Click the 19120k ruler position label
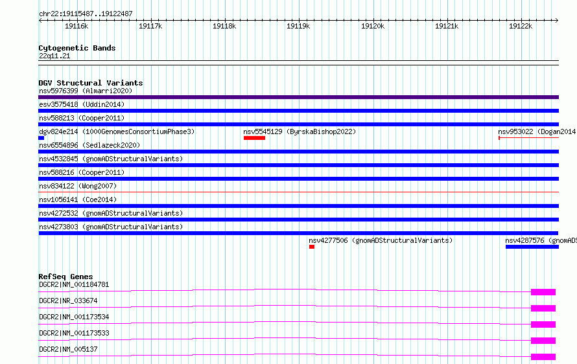 point(373,26)
